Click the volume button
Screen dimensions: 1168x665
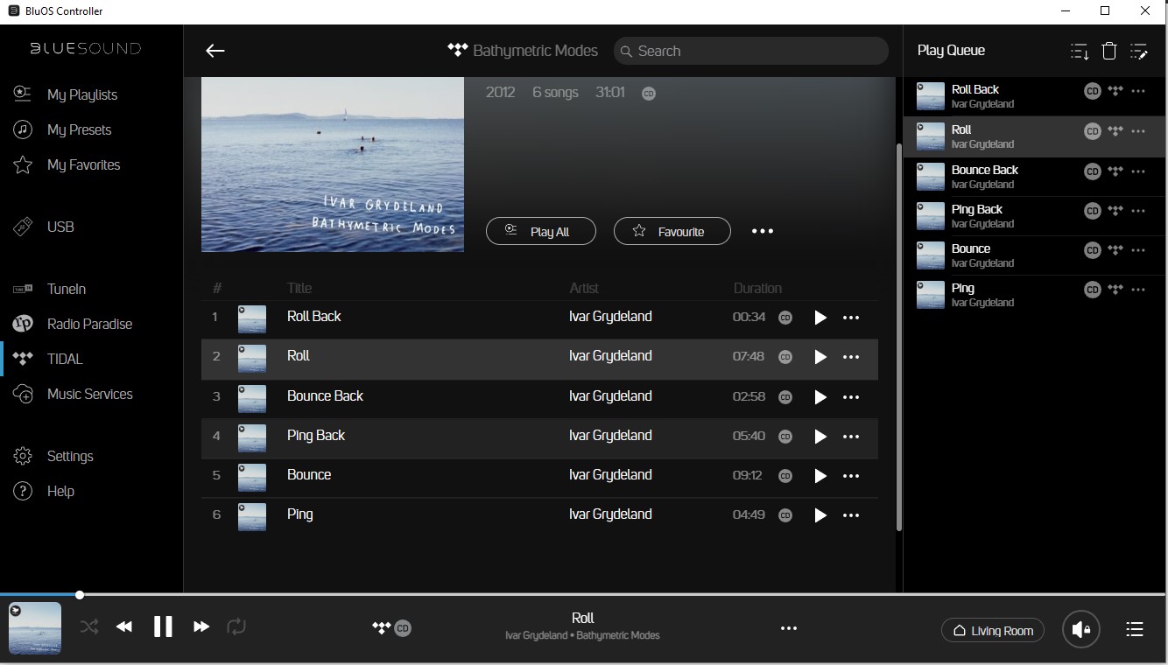pyautogui.click(x=1081, y=629)
